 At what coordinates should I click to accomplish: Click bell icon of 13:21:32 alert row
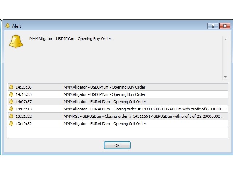tap(11, 116)
